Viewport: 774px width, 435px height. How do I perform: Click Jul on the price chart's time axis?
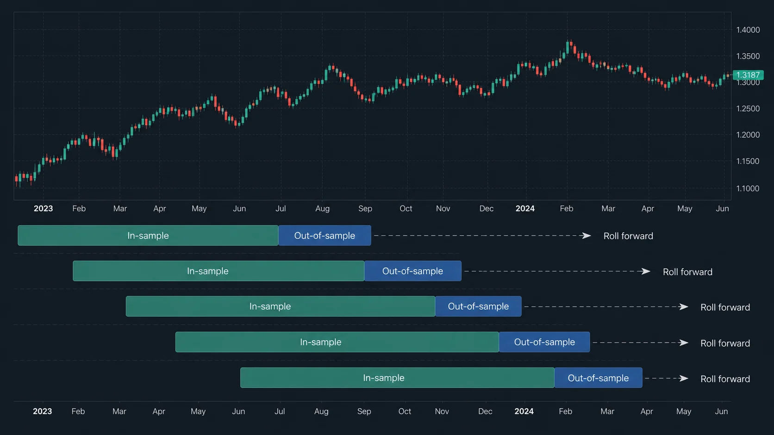point(281,208)
